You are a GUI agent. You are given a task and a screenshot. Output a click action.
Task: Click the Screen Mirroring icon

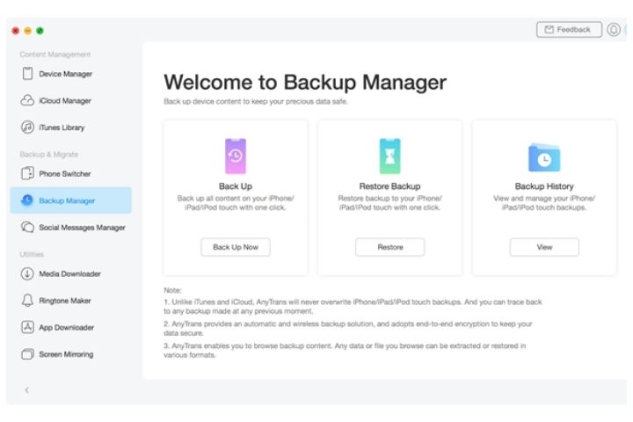tap(27, 354)
